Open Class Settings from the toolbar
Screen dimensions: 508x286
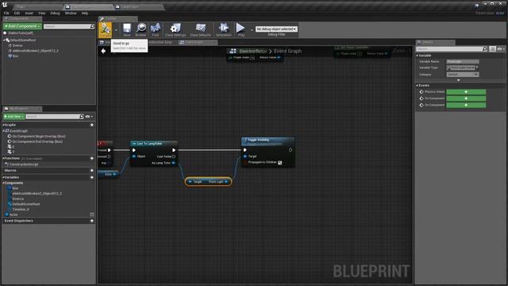[175, 29]
